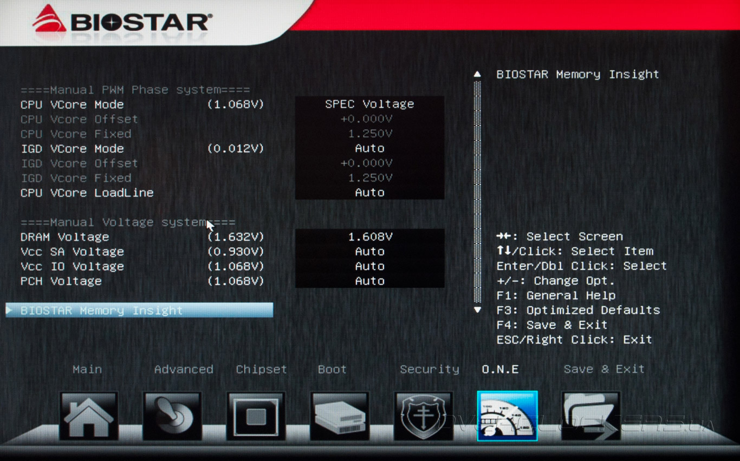Click the help panel scroll up arrow

coord(477,74)
